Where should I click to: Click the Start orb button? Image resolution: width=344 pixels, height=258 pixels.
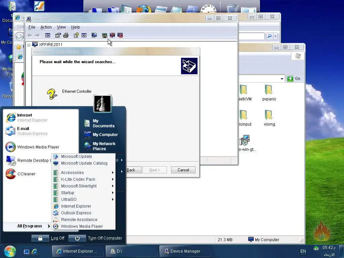(x=10, y=251)
